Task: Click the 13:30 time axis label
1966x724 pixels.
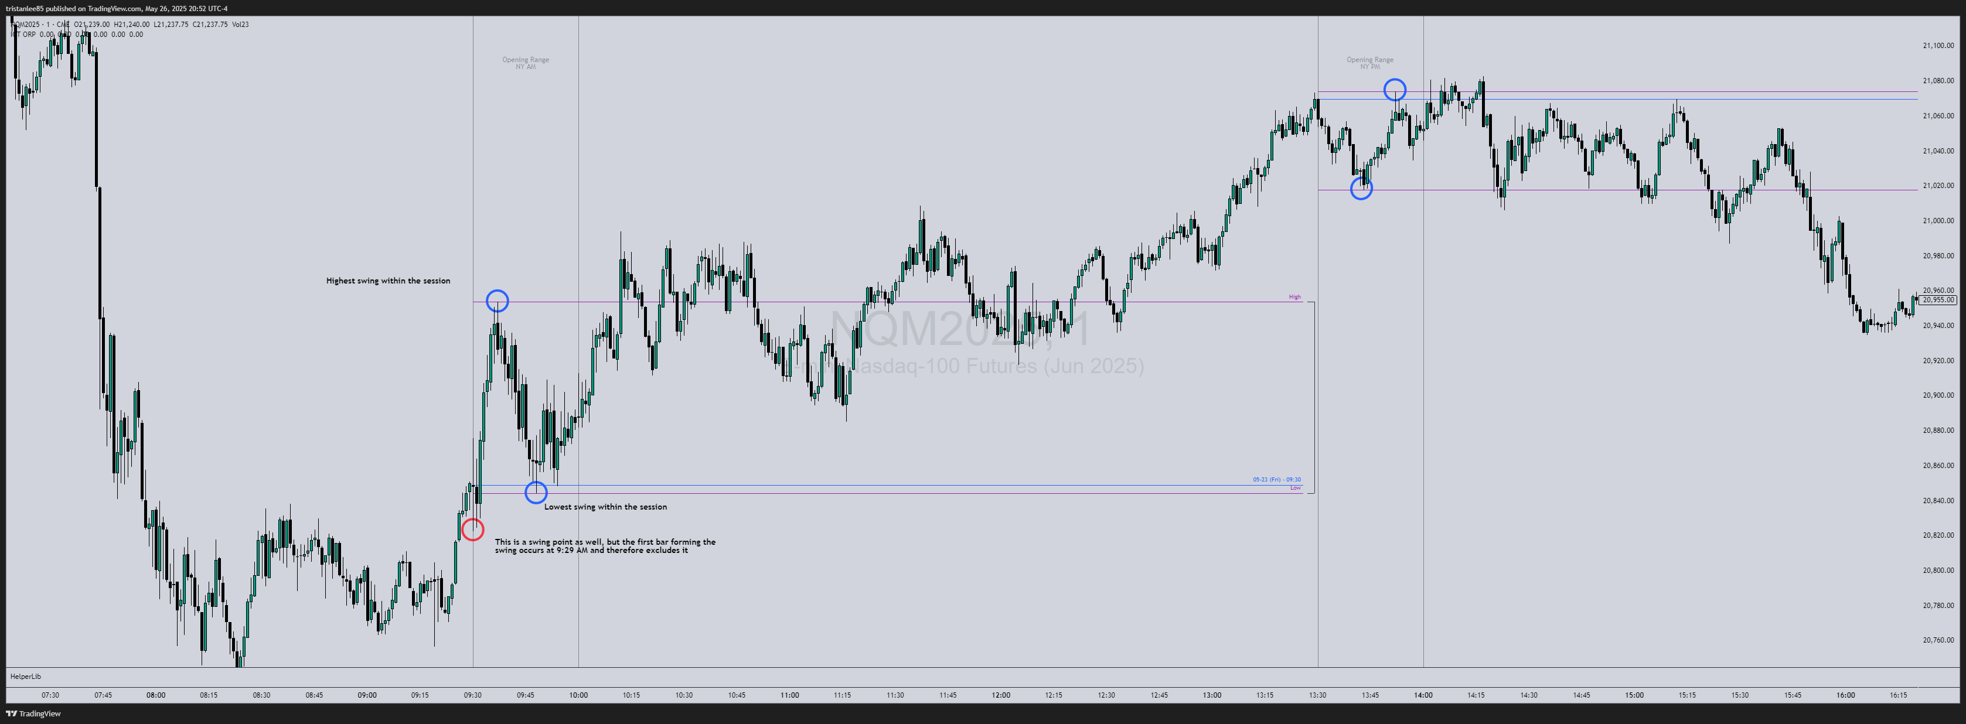Action: [1317, 695]
